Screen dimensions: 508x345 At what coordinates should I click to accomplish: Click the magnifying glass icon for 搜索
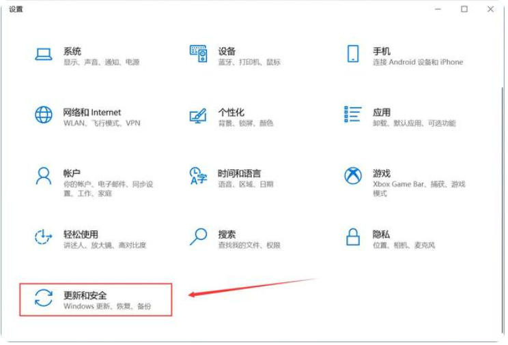click(x=198, y=237)
